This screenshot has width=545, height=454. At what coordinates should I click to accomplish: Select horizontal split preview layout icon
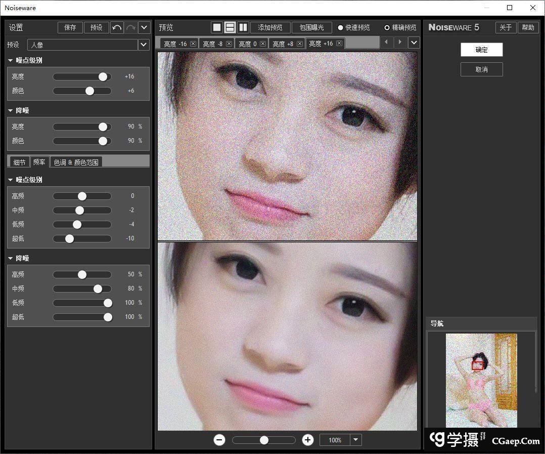click(x=230, y=27)
